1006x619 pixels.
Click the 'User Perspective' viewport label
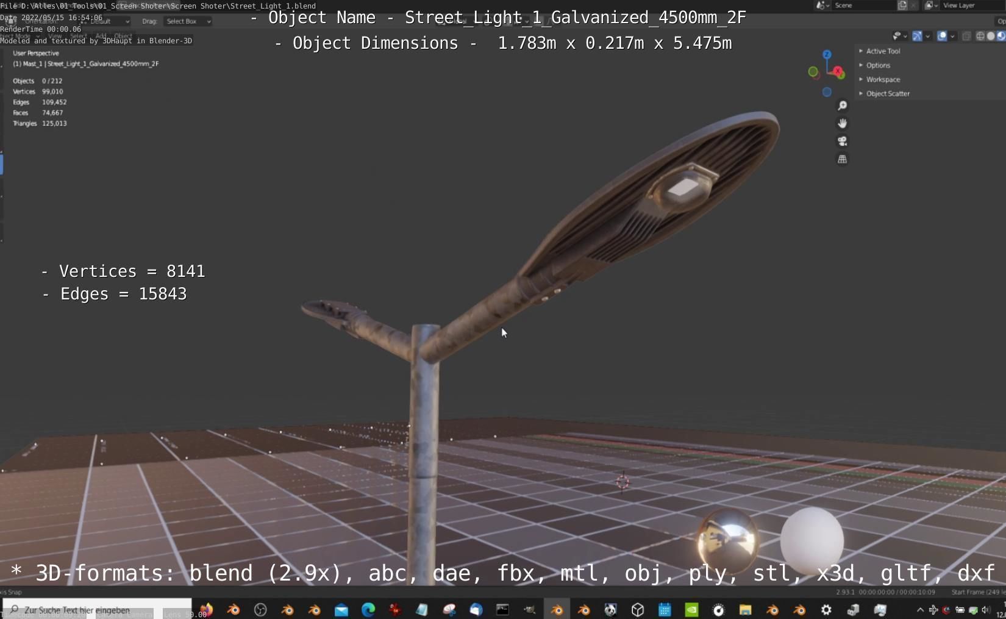pos(36,53)
